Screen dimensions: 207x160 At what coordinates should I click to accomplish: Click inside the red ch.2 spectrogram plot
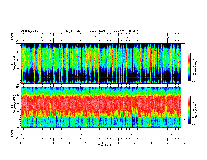(x=102, y=107)
